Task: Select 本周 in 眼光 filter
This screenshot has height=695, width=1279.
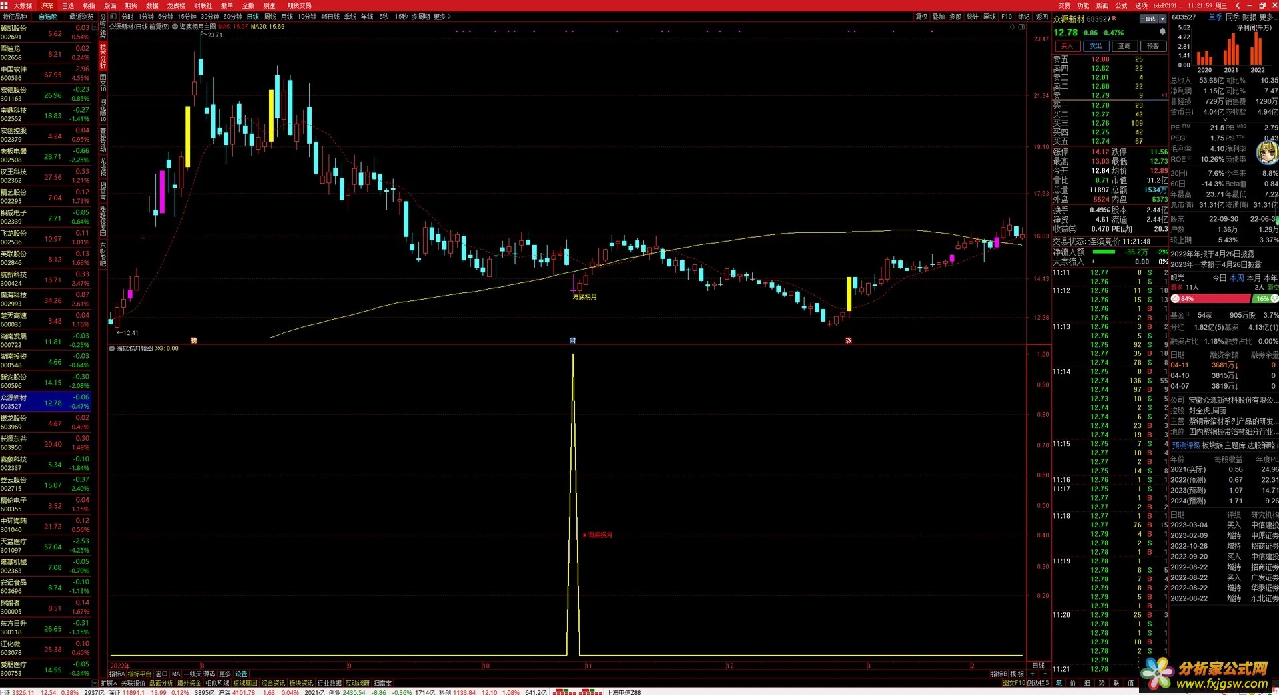Action: [x=1236, y=278]
